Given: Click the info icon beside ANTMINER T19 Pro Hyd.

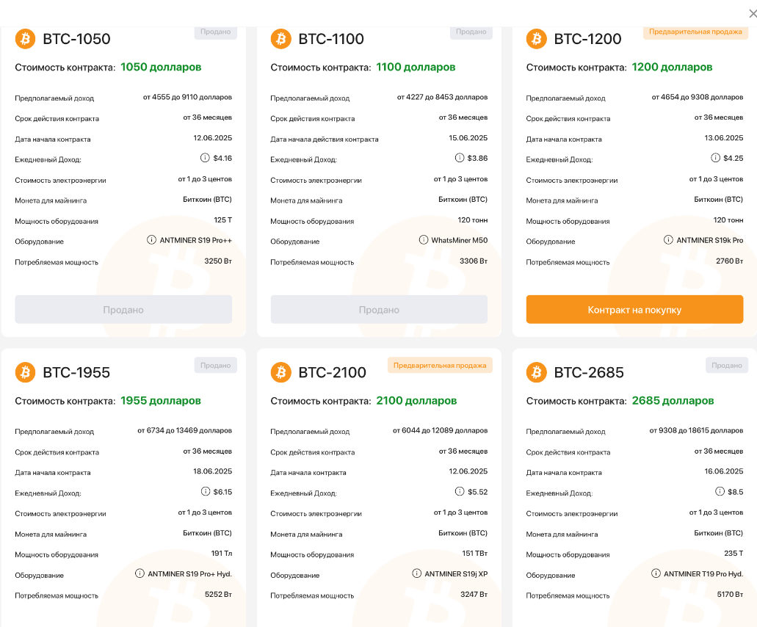Looking at the screenshot, I should pyautogui.click(x=656, y=573).
